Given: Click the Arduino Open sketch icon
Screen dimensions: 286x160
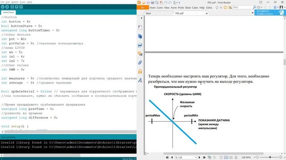Looking at the screenshot, I should coord(17,7).
